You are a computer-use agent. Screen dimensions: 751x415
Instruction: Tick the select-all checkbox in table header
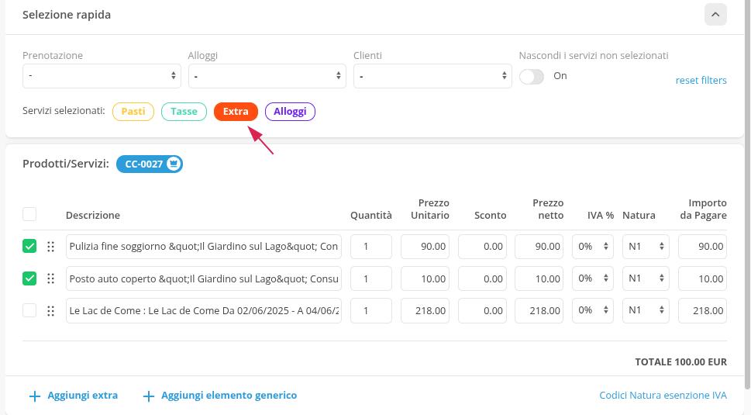29,214
